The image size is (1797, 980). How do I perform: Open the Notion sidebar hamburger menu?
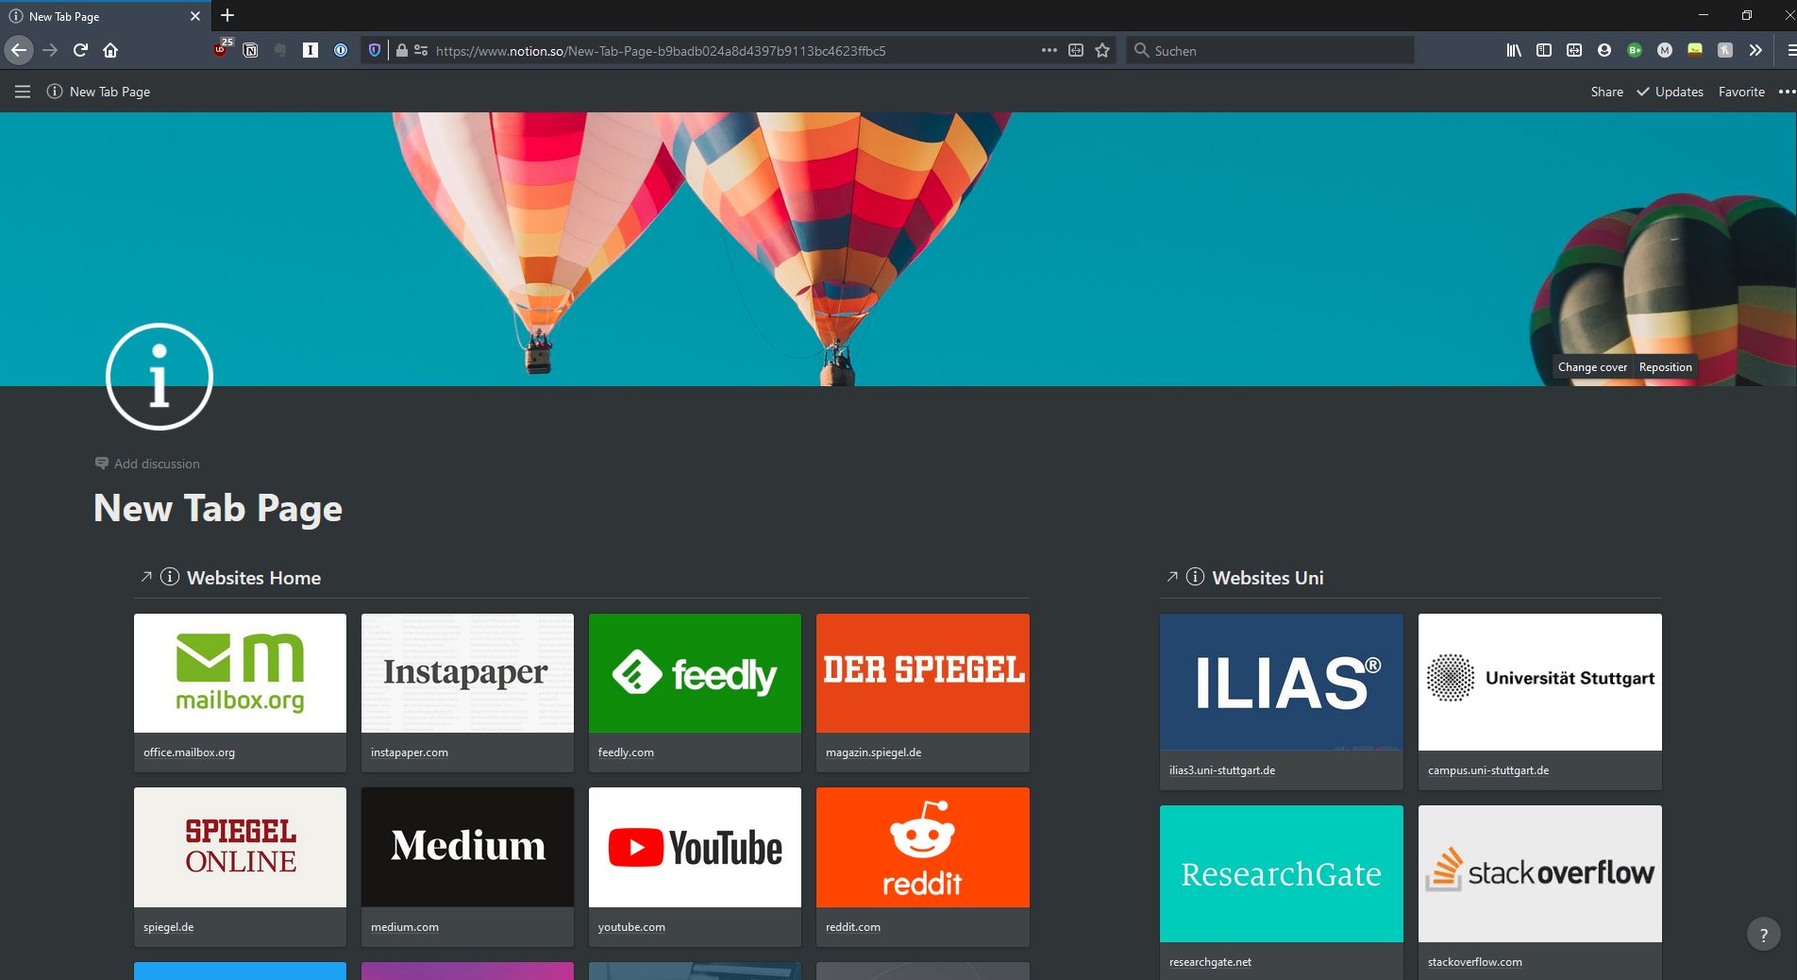(x=23, y=92)
